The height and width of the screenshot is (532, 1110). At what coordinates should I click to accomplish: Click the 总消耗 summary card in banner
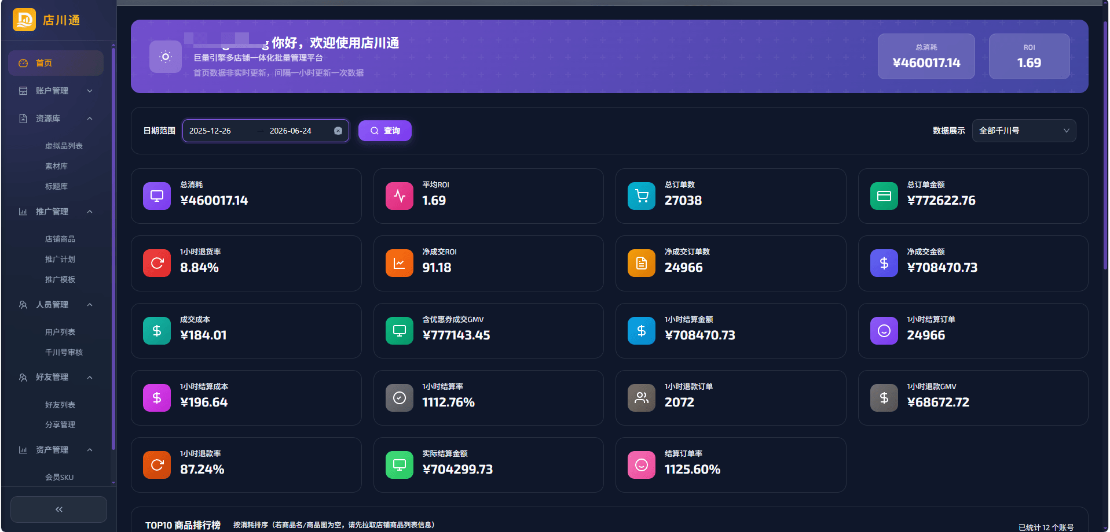(926, 56)
